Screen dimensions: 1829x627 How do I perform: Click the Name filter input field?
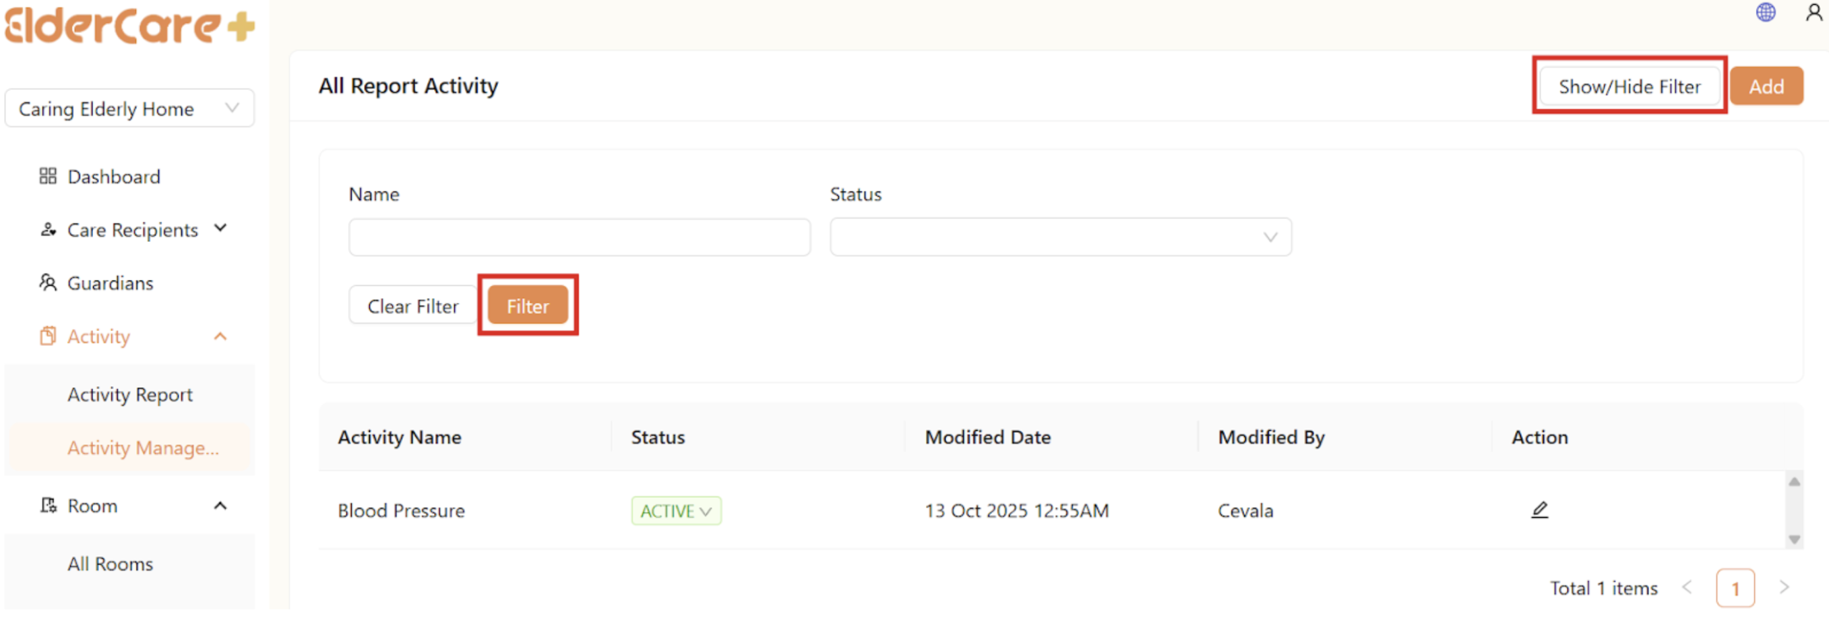tap(579, 237)
